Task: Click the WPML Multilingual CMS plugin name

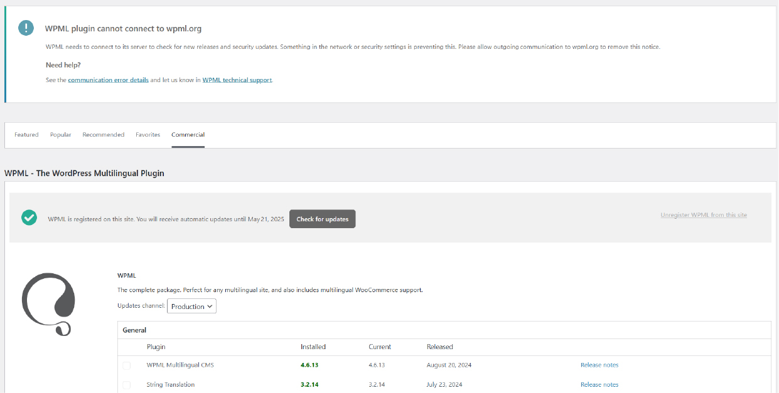Action: point(180,365)
